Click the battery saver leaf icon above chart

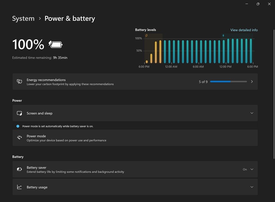tap(146, 35)
